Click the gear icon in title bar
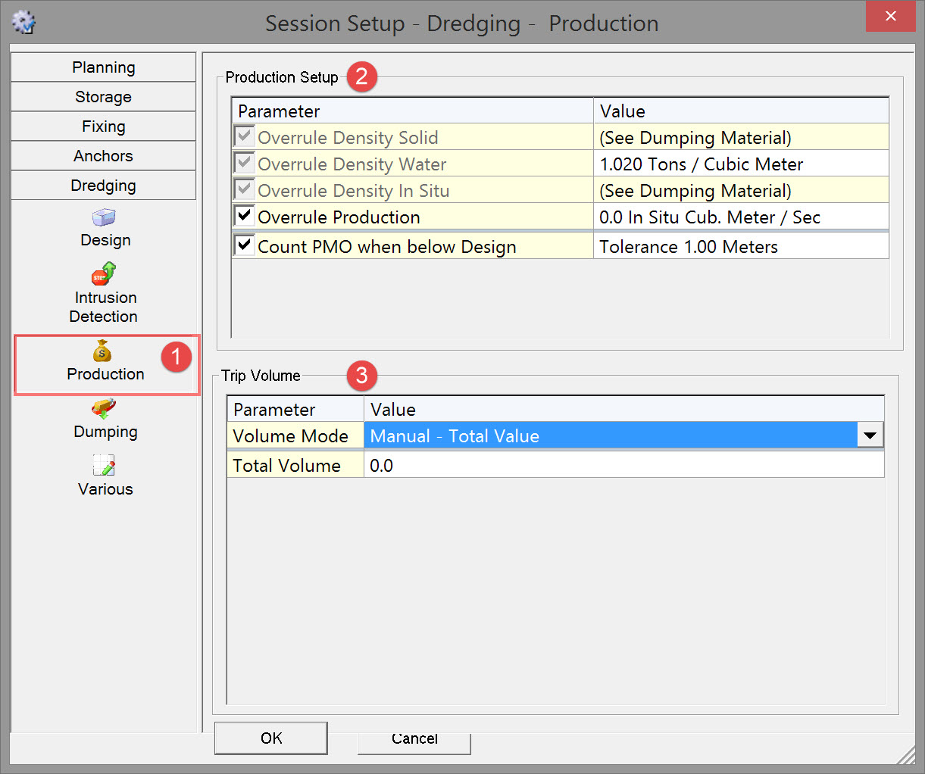Viewport: 925px width, 774px height. click(x=24, y=22)
